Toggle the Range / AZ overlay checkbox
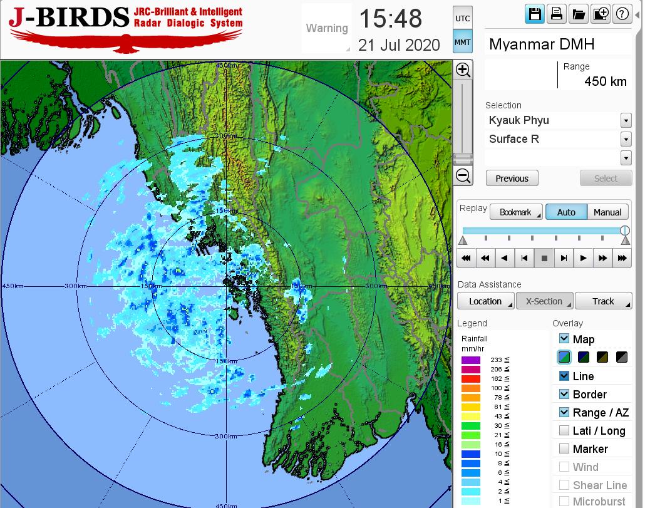Image resolution: width=645 pixels, height=508 pixels. tap(564, 412)
